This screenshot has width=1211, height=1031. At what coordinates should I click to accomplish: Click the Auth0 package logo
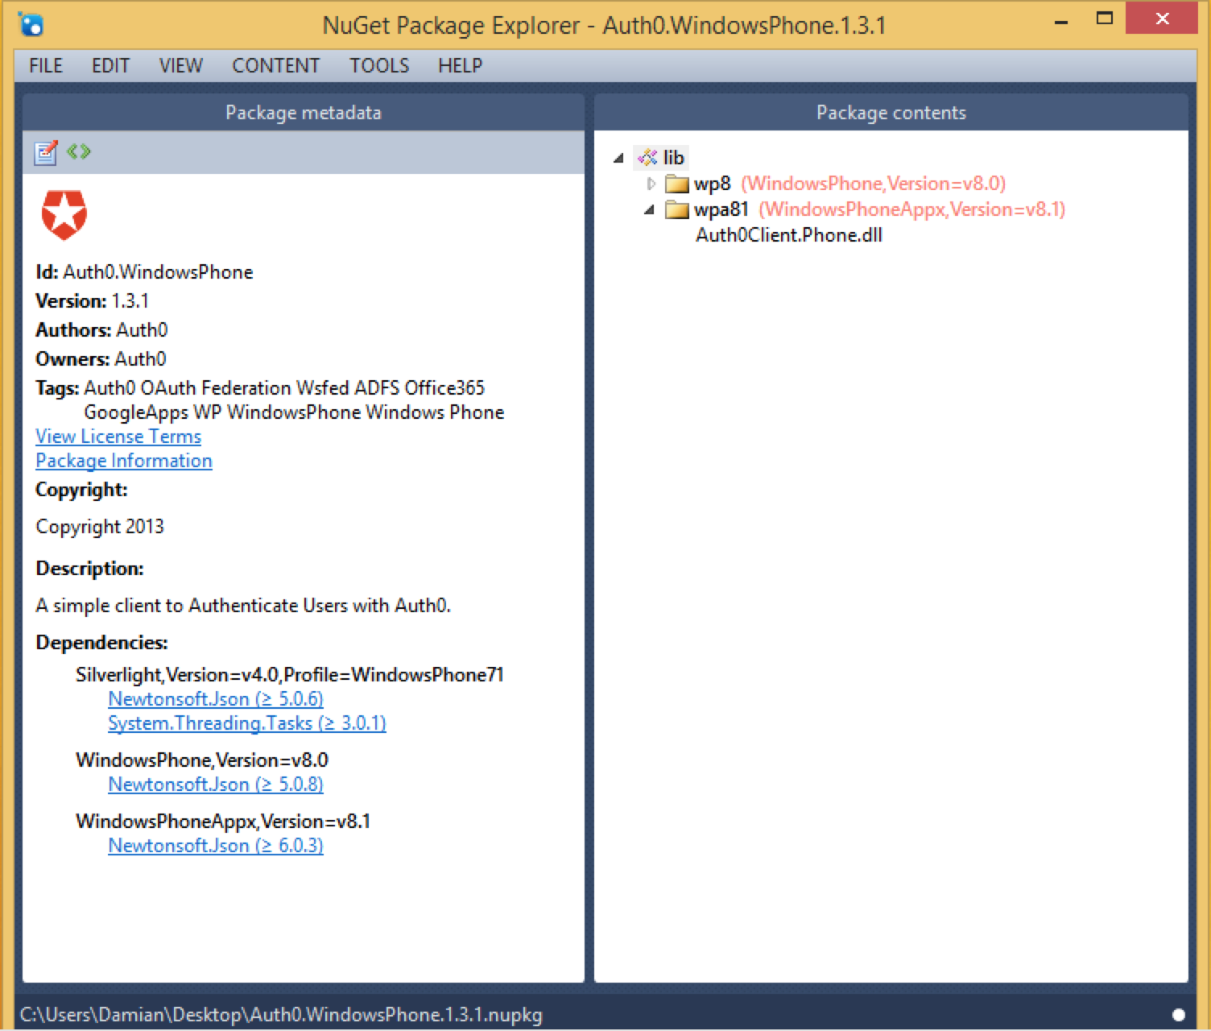click(64, 215)
